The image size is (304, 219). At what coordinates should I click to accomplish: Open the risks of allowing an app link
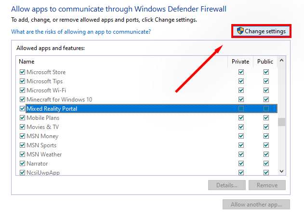pos(81,32)
